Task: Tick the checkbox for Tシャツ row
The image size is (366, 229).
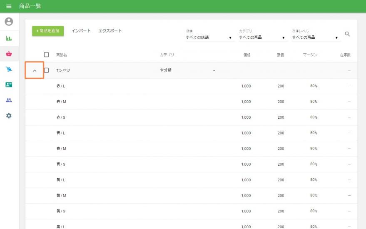Action: point(47,70)
